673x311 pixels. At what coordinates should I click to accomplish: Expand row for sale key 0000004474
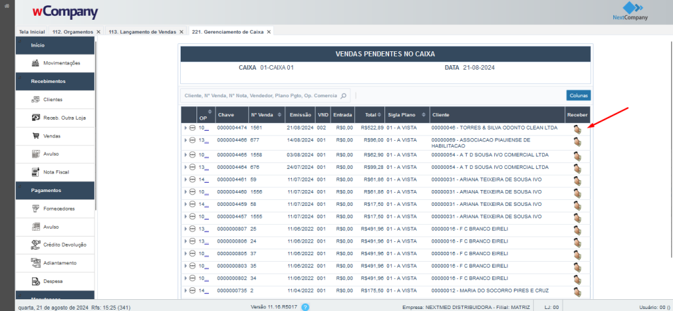click(x=185, y=128)
